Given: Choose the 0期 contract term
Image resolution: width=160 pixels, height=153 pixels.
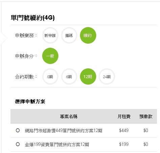Looking at the screenshot, I should 50,76.
